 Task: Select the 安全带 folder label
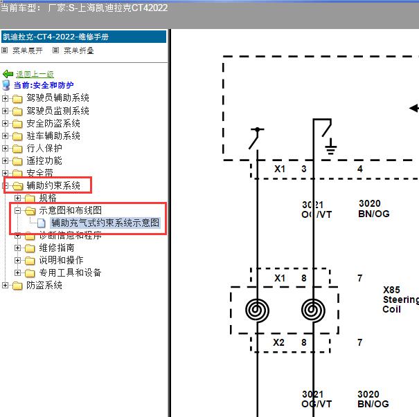click(39, 173)
